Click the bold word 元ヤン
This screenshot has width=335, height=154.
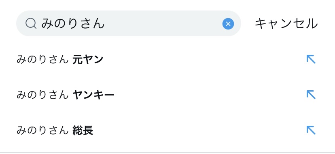click(x=88, y=59)
